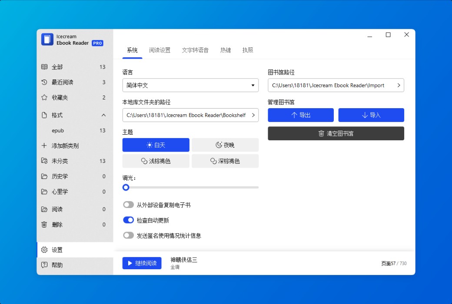452x304 pixels.
Task: Open the 热键 settings tab
Action: [226, 50]
